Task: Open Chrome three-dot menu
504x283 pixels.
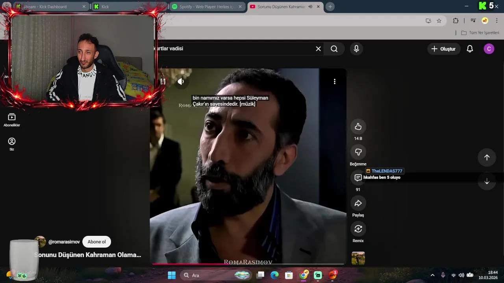Action: pyautogui.click(x=497, y=21)
